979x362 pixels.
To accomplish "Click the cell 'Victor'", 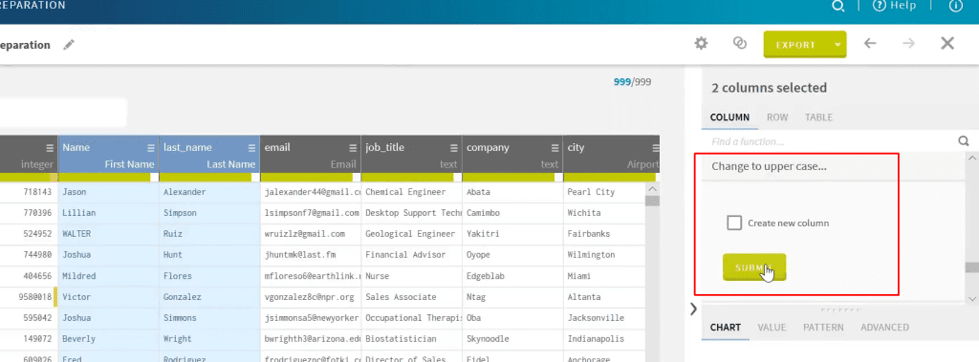I will [x=109, y=297].
